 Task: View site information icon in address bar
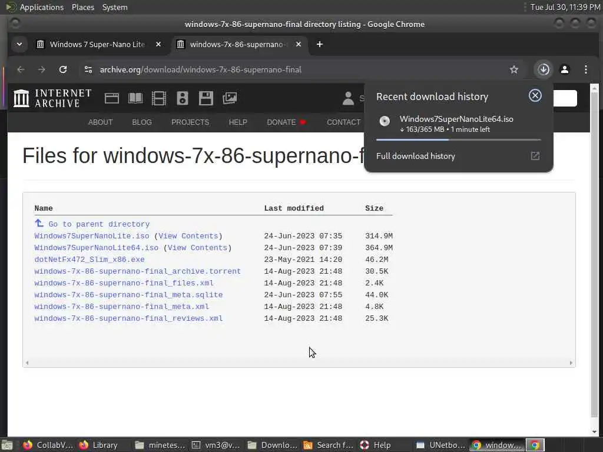(88, 69)
